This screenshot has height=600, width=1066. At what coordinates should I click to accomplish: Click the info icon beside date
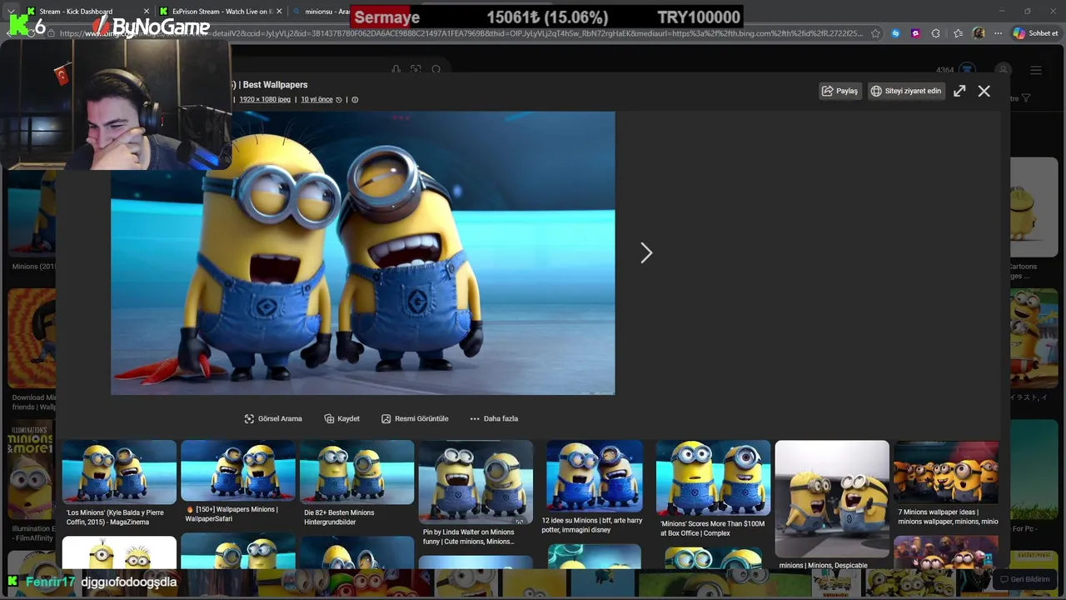[x=355, y=99]
